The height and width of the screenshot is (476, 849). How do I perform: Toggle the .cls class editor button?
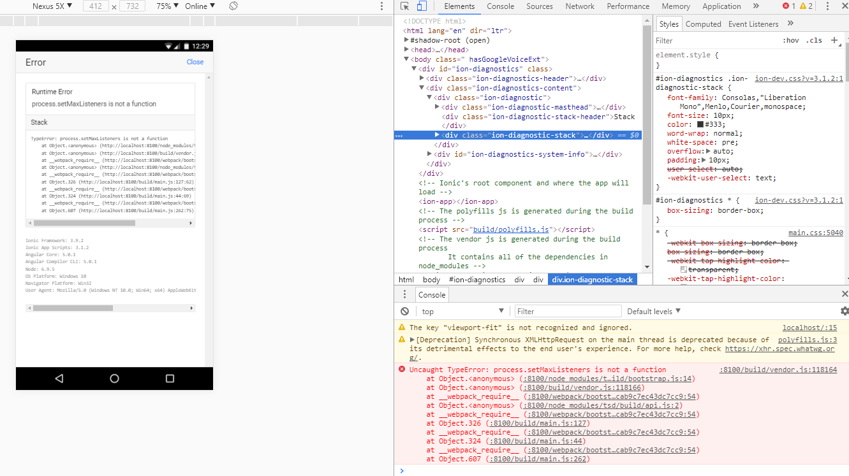pyautogui.click(x=814, y=40)
